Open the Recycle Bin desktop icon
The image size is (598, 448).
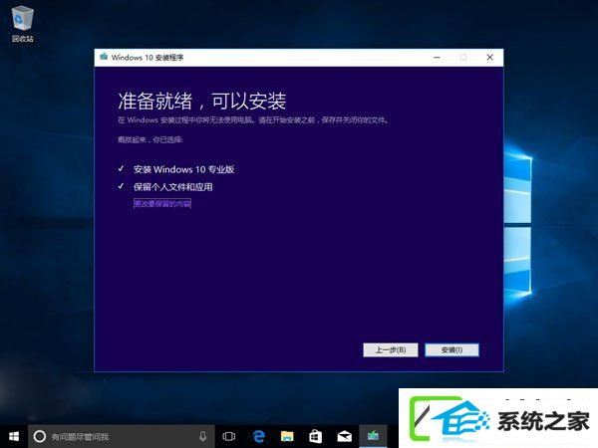[23, 24]
